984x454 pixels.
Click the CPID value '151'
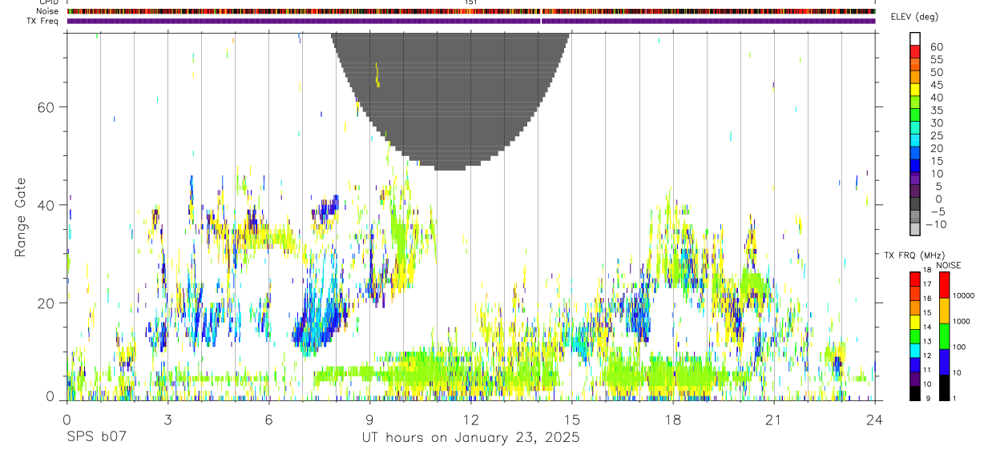pos(470,2)
